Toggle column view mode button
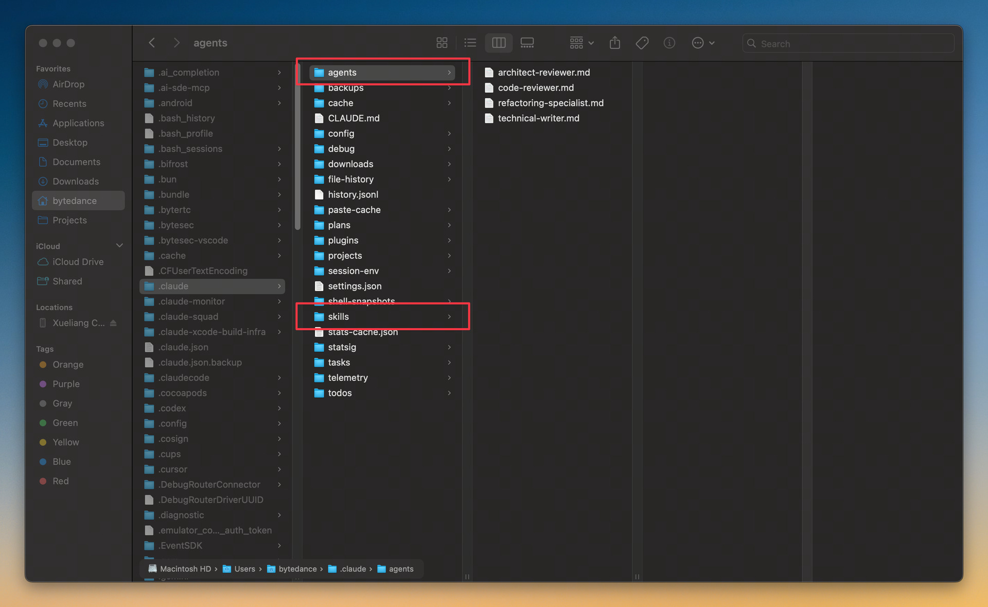The width and height of the screenshot is (988, 607). pyautogui.click(x=498, y=43)
